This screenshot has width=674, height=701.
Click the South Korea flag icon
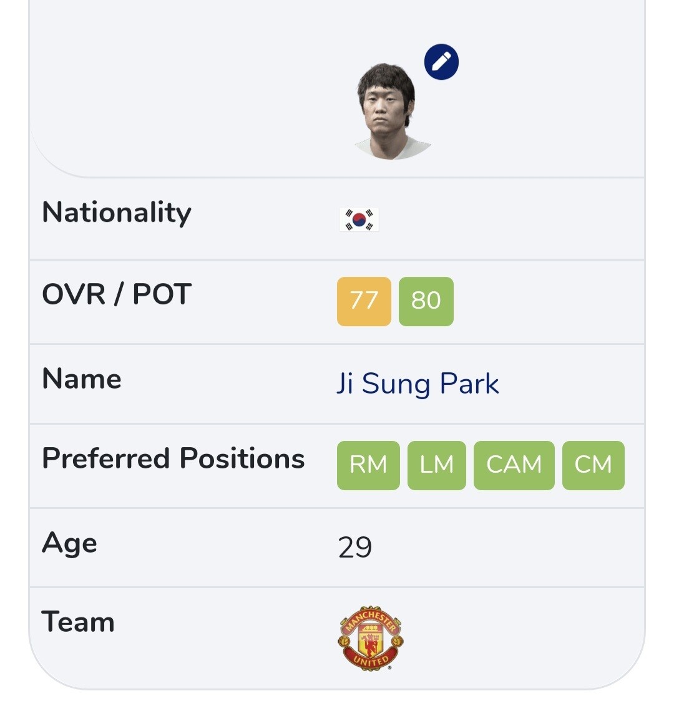tap(359, 220)
